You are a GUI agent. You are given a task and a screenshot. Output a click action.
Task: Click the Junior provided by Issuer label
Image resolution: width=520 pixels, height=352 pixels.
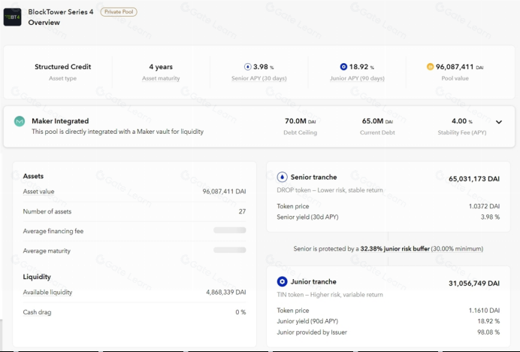coord(312,332)
